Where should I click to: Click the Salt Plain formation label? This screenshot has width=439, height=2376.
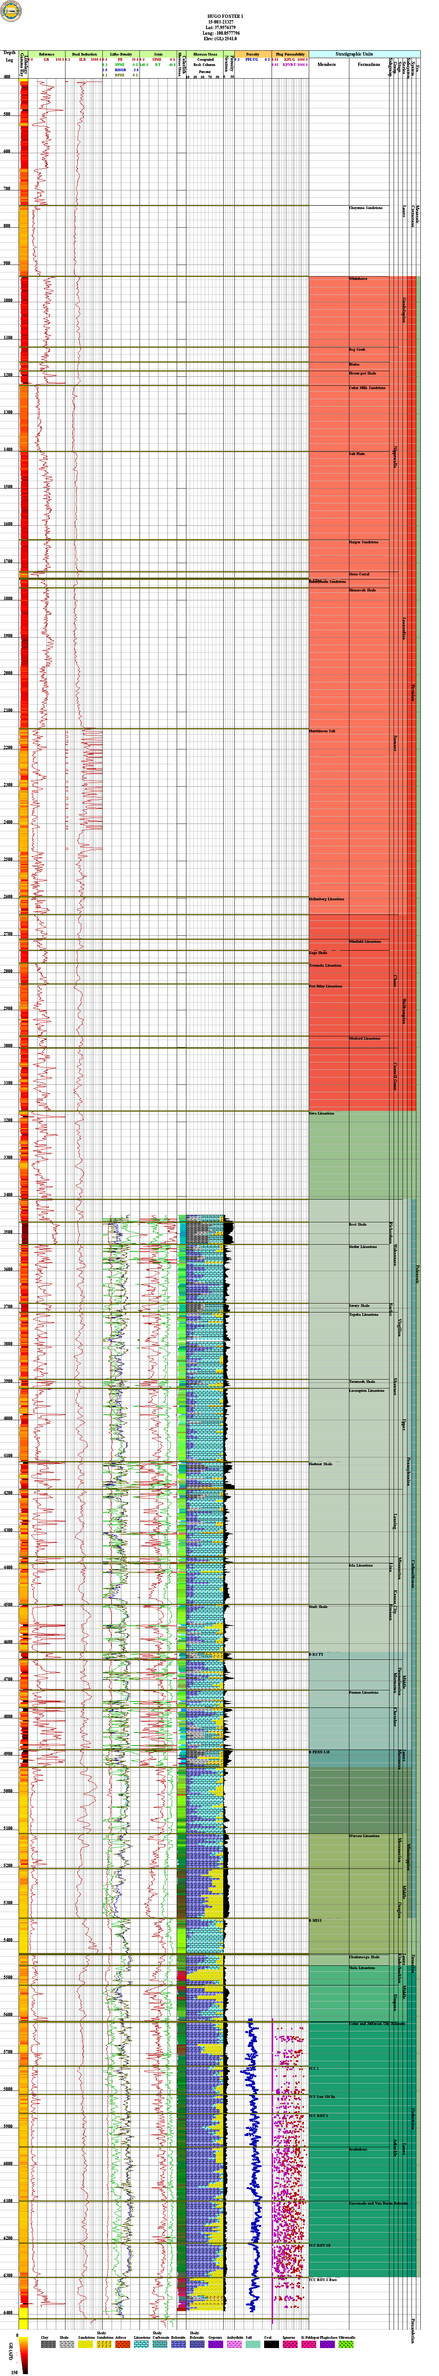click(358, 454)
